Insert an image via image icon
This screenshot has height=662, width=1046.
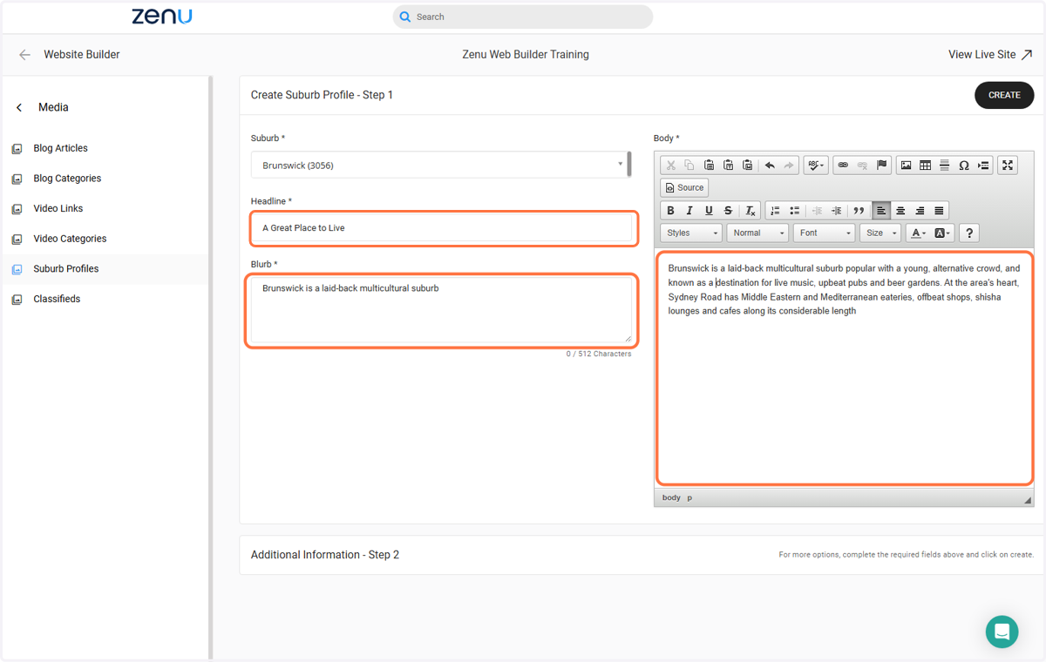906,165
